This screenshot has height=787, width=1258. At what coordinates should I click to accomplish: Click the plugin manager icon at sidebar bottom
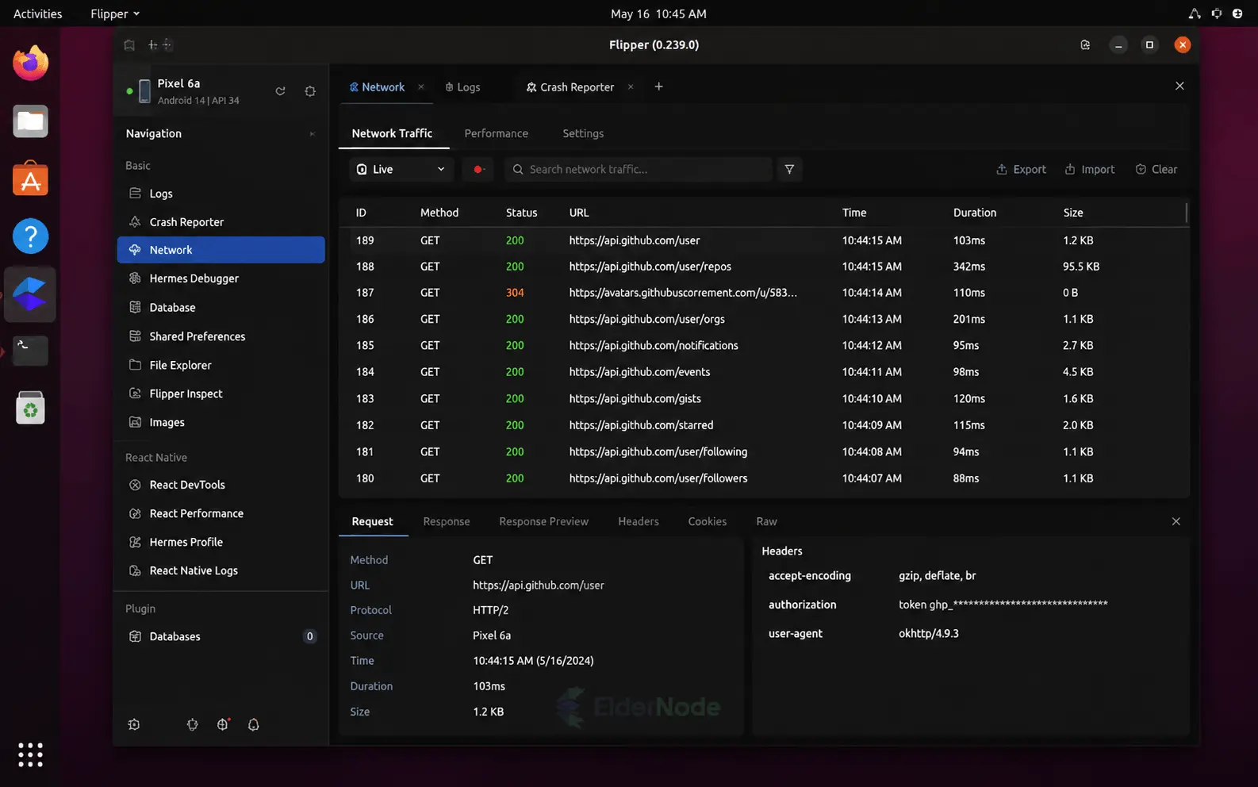tap(192, 724)
